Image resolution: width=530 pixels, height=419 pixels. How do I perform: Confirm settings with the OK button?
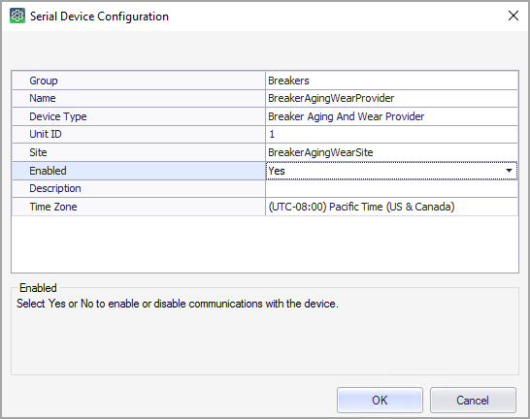pyautogui.click(x=380, y=401)
